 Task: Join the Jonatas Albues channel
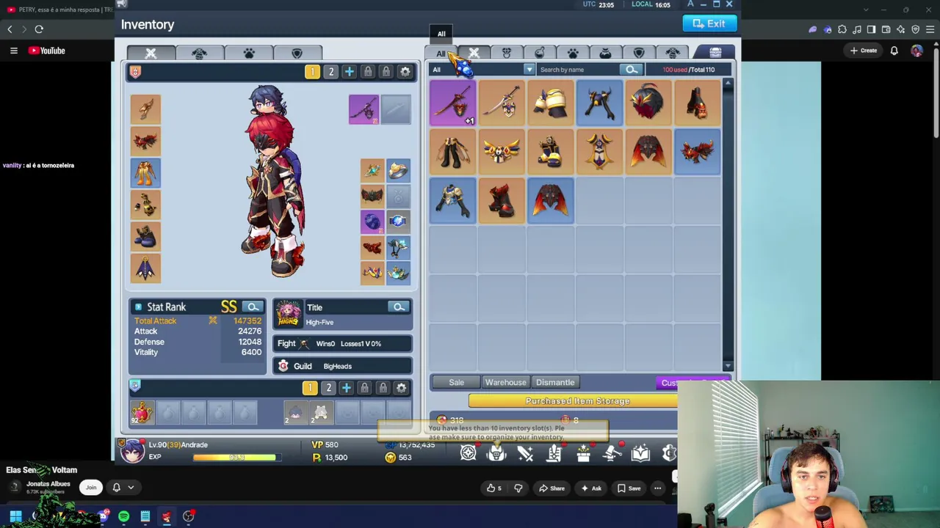pyautogui.click(x=91, y=488)
